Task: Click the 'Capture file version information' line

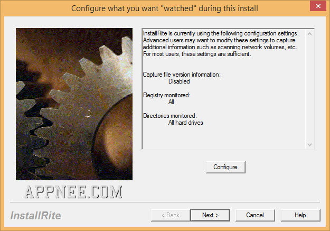Action: tap(182, 75)
